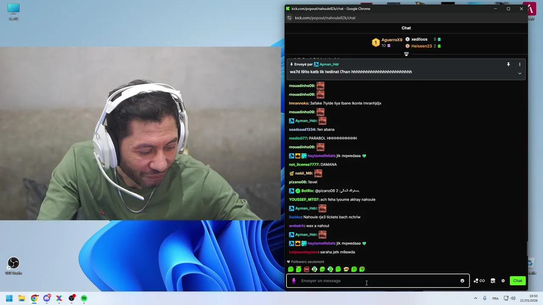The width and height of the screenshot is (543, 305).
Task: Switch to Google Chrome in taskbar
Action: coord(34,298)
